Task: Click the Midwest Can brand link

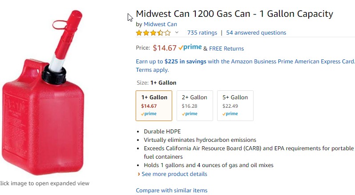Action: pyautogui.click(x=160, y=24)
